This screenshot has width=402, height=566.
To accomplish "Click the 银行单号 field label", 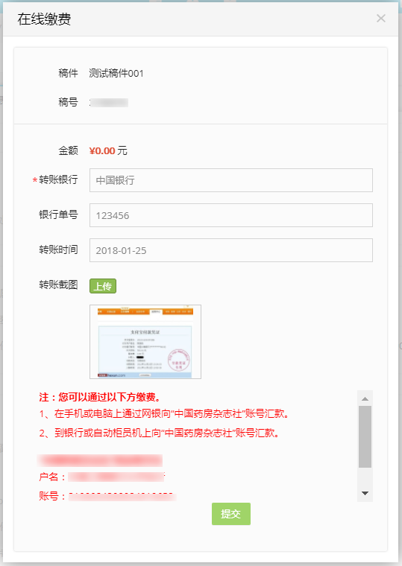I will (58, 214).
